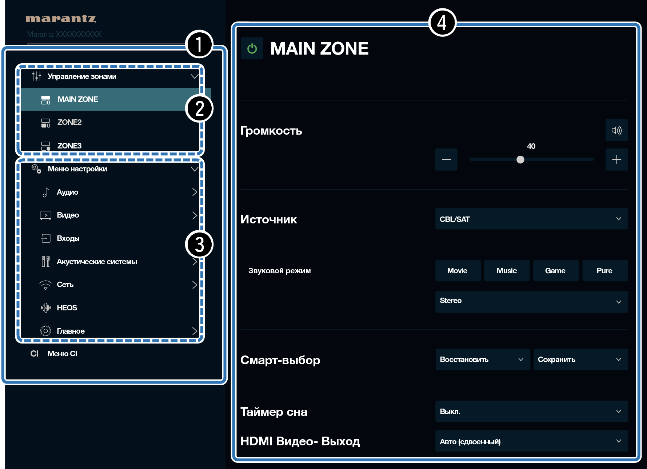The image size is (647, 469).
Task: Enable the Pure sound mode
Action: pos(604,271)
